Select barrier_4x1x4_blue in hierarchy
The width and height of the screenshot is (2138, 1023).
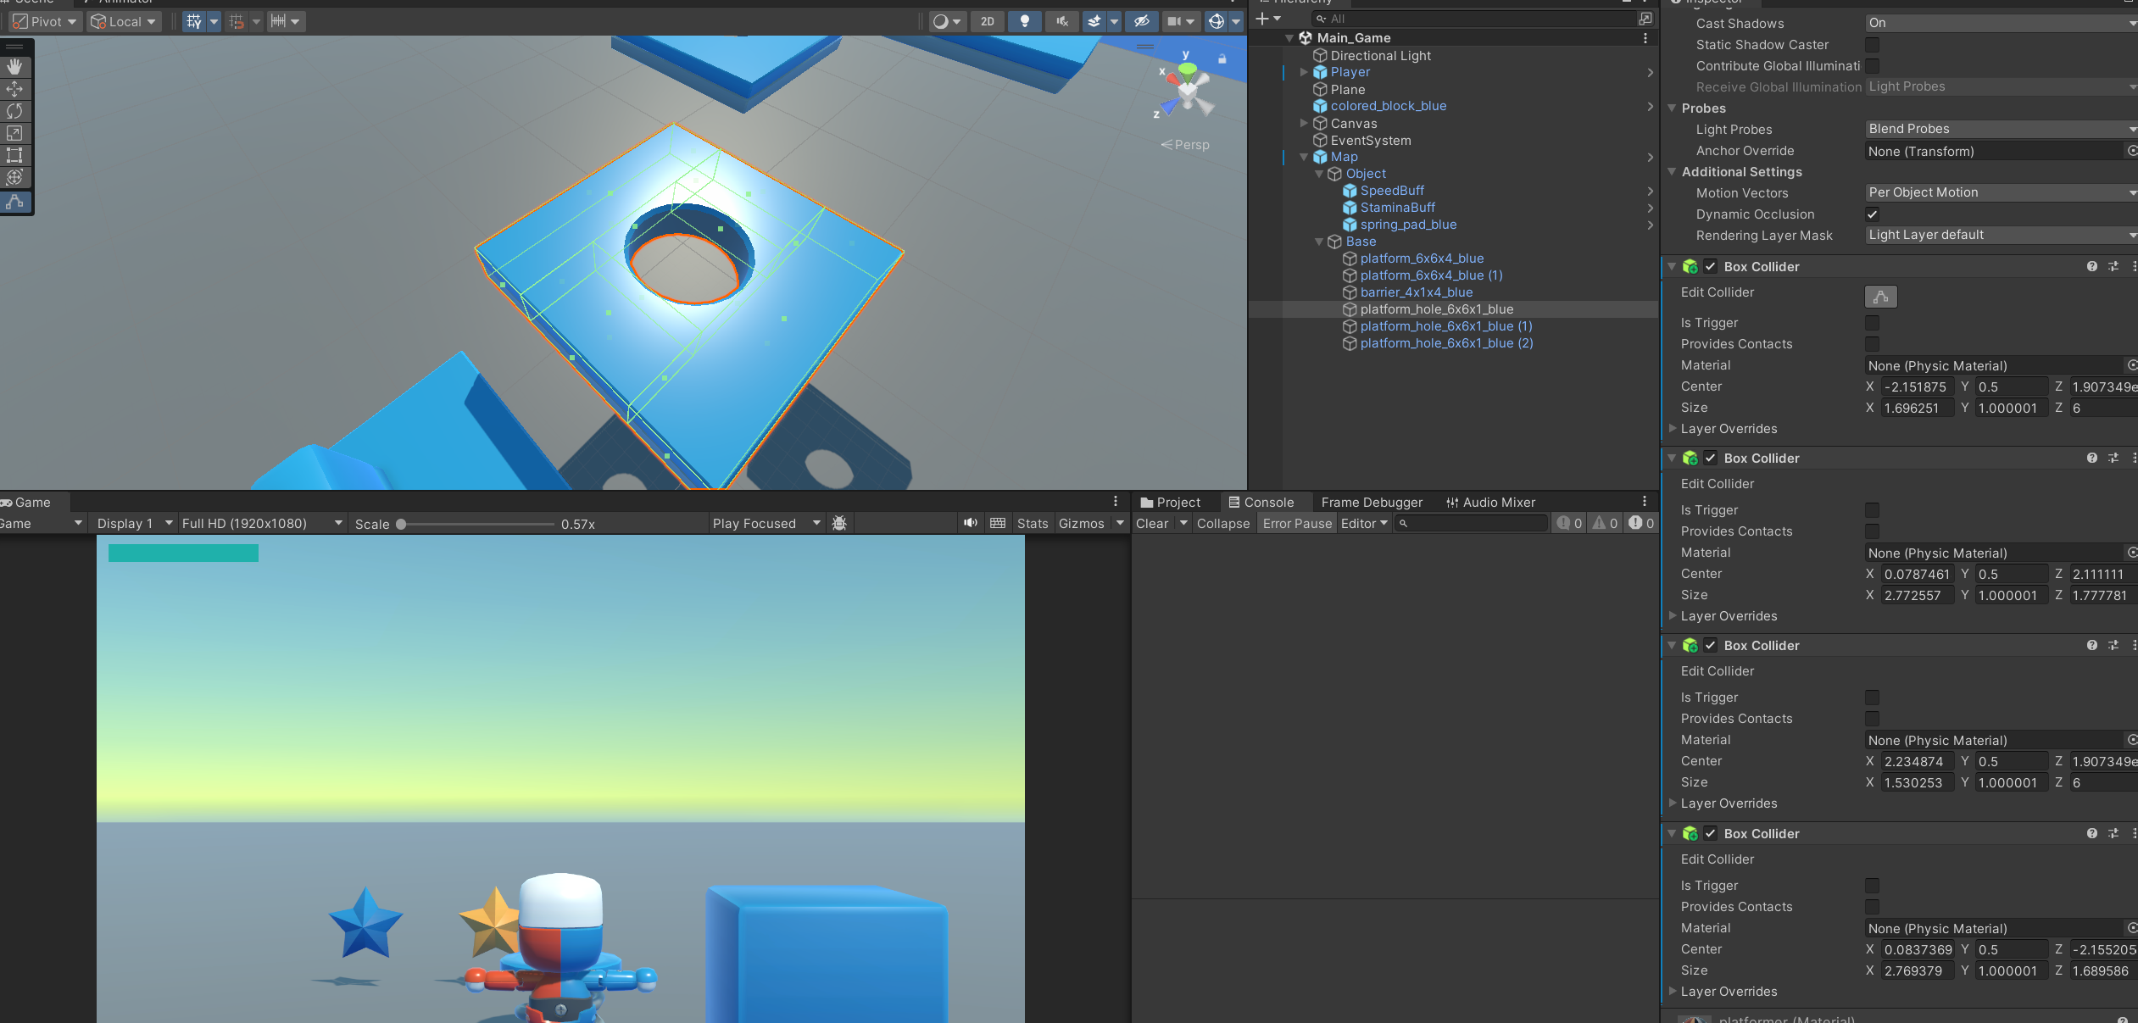(1416, 292)
